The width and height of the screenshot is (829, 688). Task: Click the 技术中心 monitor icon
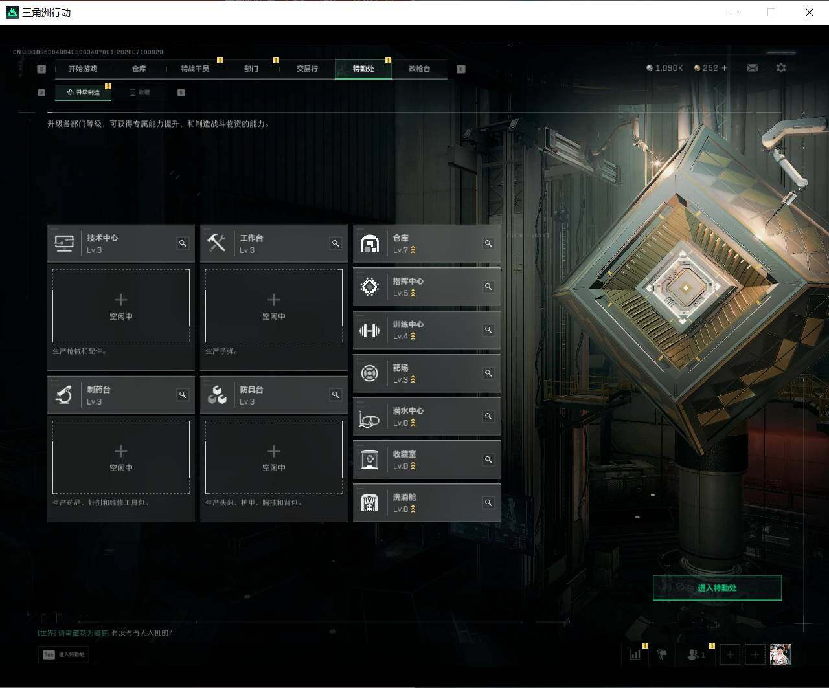(x=63, y=243)
